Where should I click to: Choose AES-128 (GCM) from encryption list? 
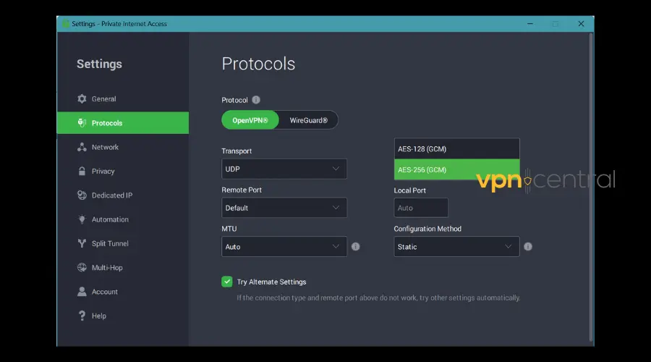(456, 149)
